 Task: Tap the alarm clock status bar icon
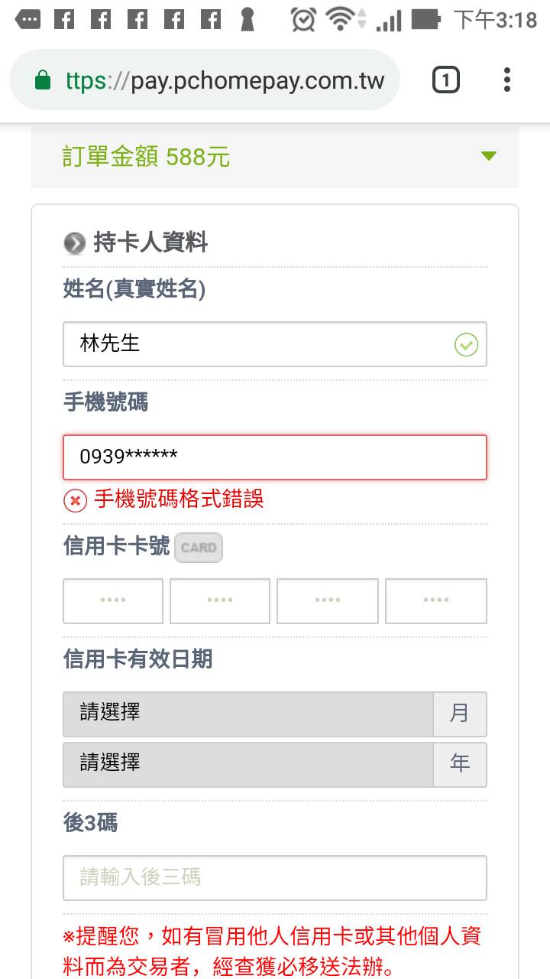click(x=303, y=19)
